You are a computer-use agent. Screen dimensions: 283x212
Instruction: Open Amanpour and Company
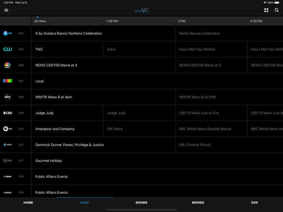click(x=68, y=129)
